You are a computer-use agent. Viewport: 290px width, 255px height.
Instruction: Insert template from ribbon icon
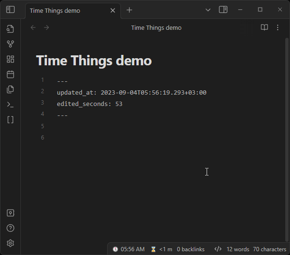(x=10, y=89)
